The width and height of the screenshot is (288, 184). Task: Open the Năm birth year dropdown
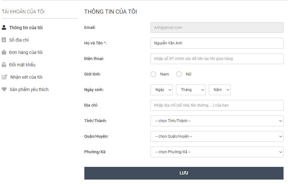[x=220, y=90]
